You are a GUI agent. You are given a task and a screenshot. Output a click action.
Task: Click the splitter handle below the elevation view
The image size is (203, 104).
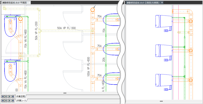(161, 101)
